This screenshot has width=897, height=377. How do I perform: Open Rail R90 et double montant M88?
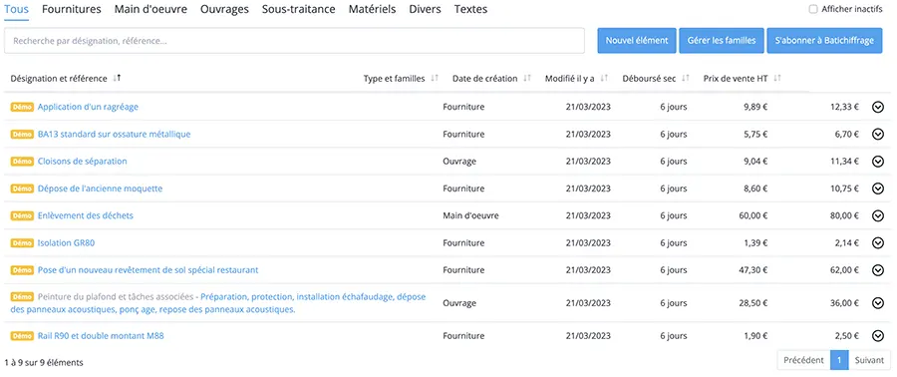click(x=101, y=336)
